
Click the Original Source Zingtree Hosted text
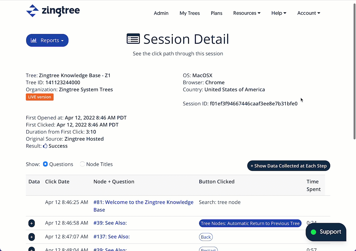(65, 139)
